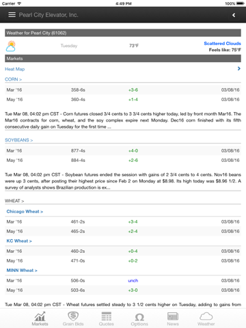Select Chicago Wheat price 465-2s

pos(78,232)
